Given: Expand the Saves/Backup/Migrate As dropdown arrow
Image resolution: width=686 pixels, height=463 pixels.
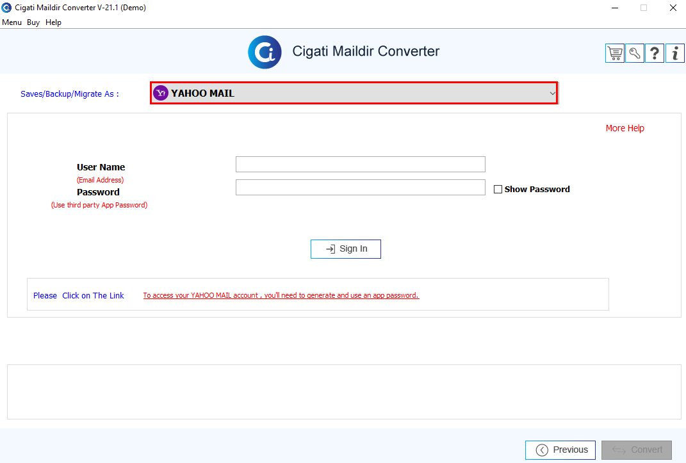Looking at the screenshot, I should point(553,93).
